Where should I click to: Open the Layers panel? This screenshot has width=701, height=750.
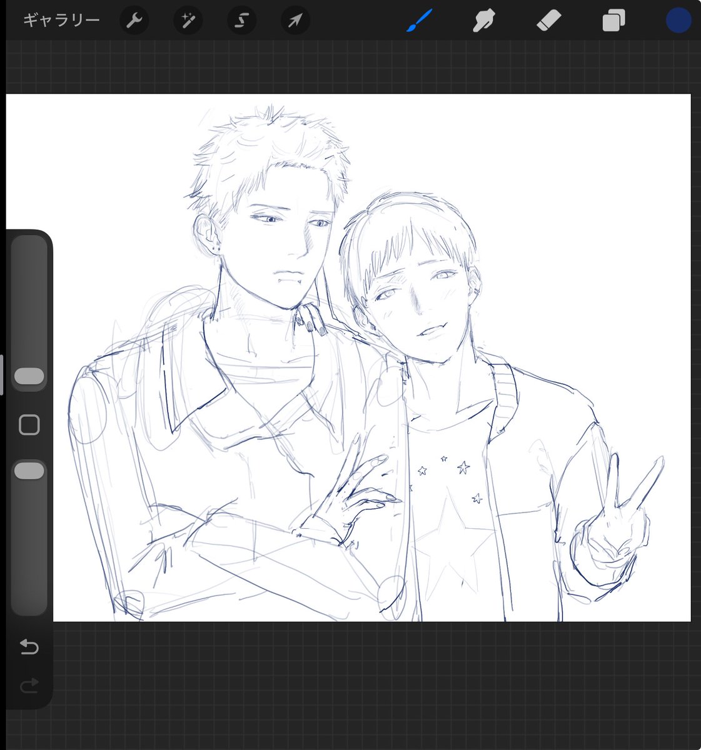pos(613,21)
